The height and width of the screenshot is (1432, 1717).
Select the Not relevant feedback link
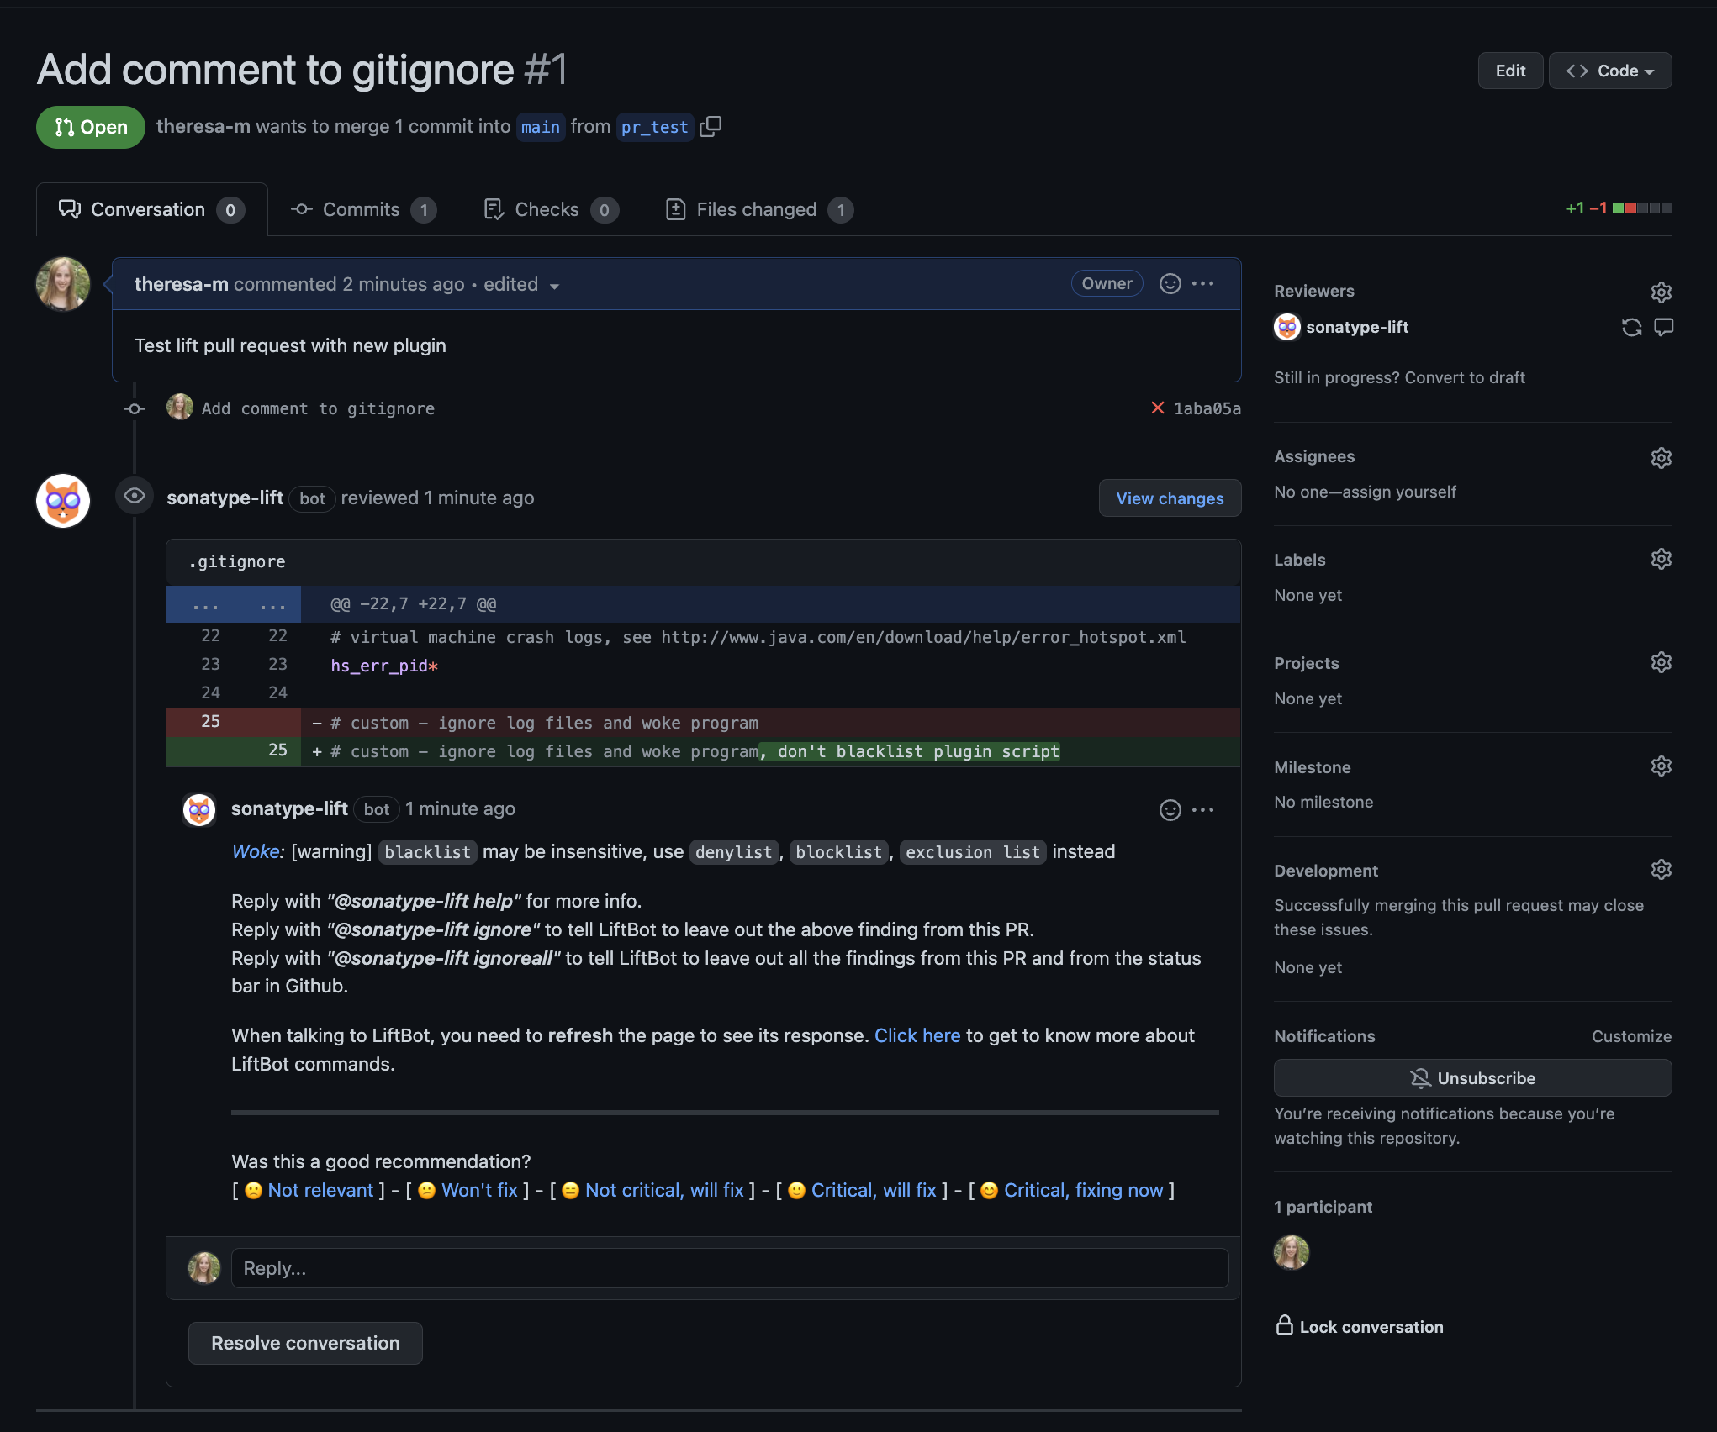point(321,1190)
